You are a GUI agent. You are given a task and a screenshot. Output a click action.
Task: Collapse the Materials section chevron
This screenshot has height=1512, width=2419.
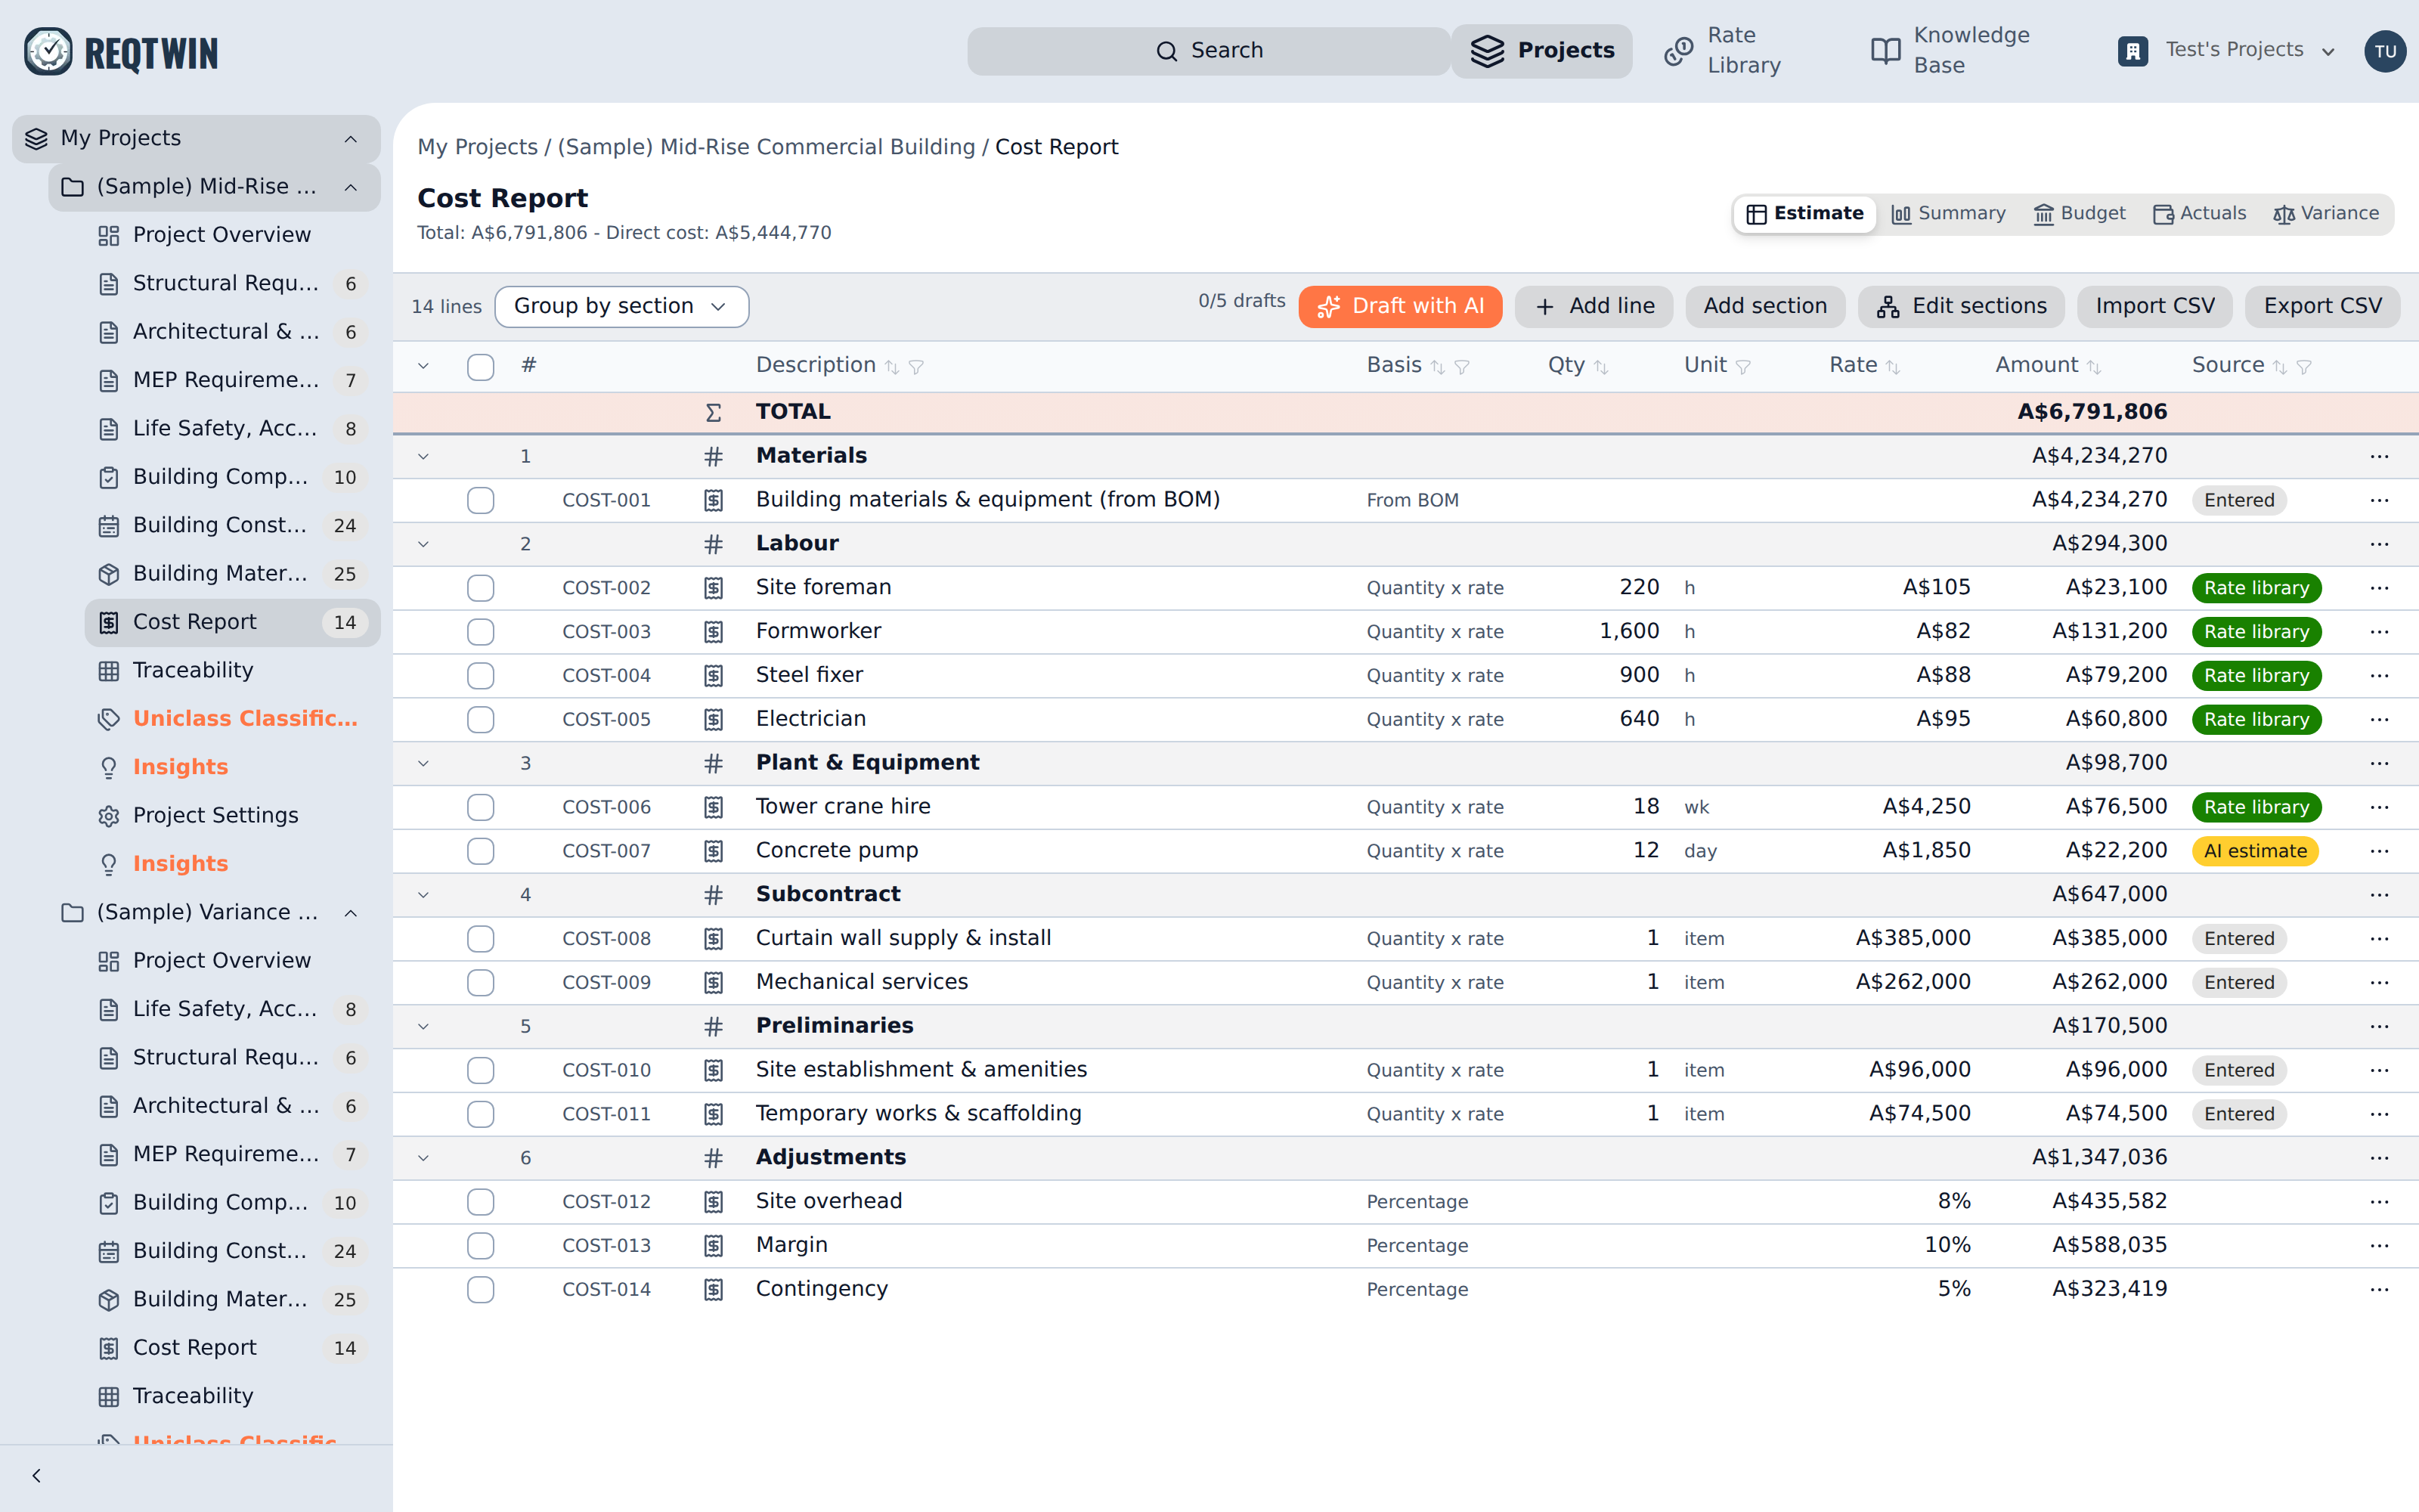(423, 457)
